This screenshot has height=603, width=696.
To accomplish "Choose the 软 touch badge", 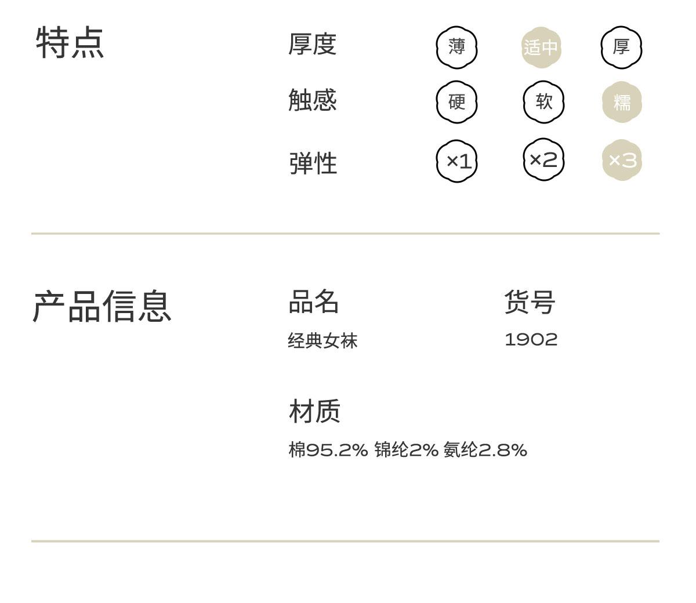I will click(543, 102).
